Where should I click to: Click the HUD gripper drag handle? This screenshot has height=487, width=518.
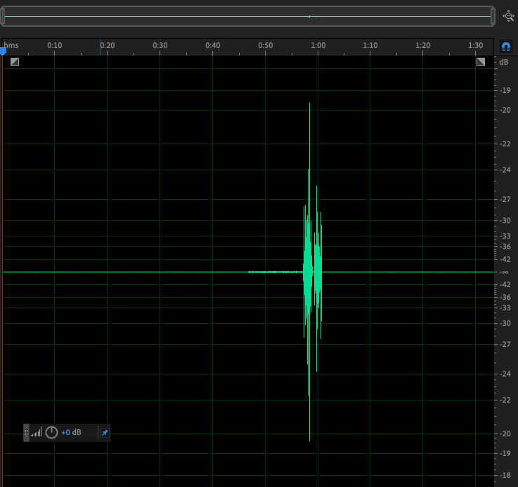(x=27, y=432)
